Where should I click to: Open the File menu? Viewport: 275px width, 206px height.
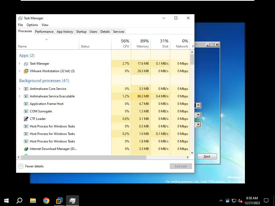coord(20,25)
